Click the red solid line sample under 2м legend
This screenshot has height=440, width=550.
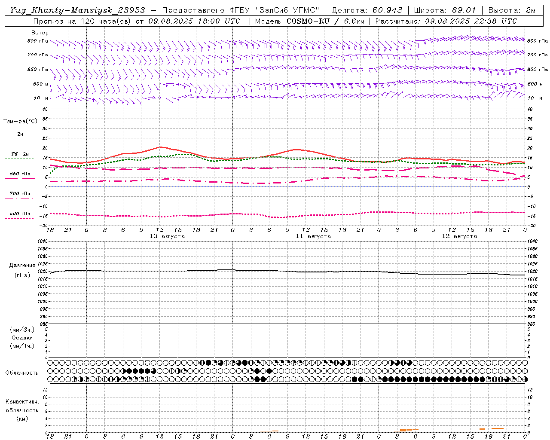coord(20,139)
